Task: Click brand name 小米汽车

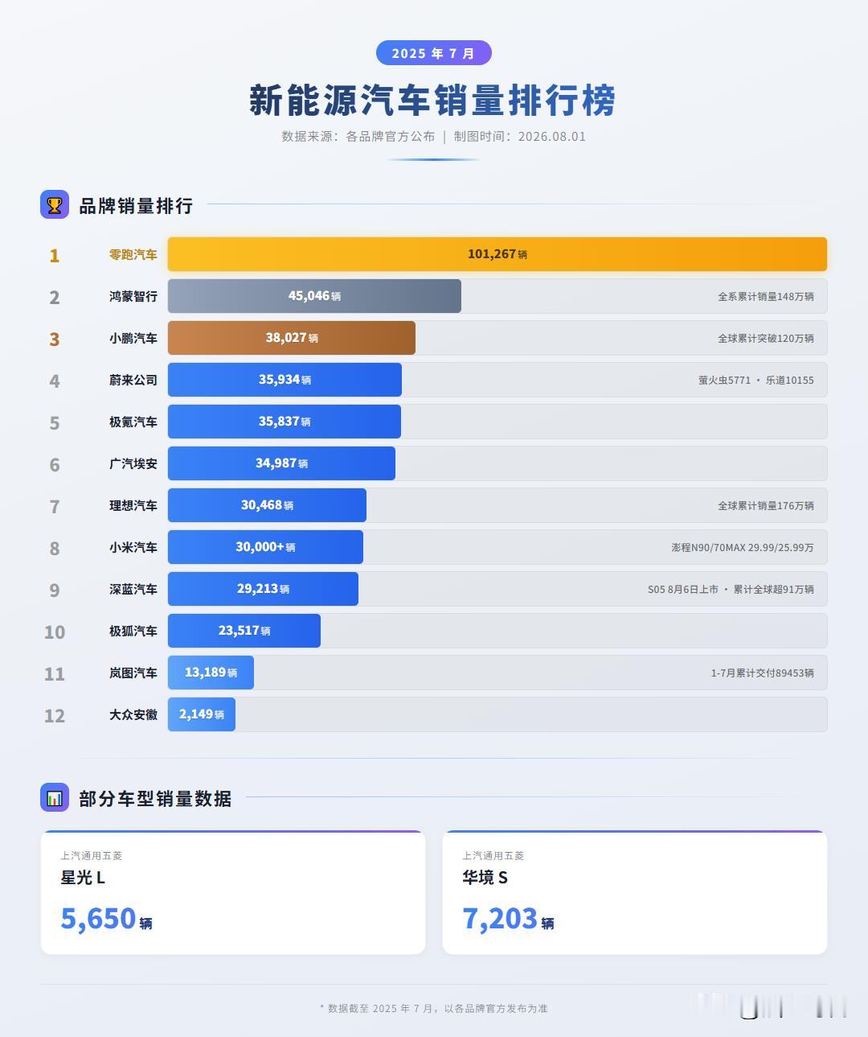Action: point(133,547)
